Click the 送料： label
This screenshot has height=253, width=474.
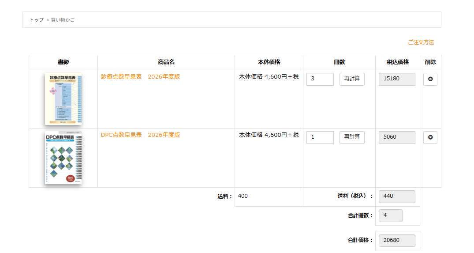(225, 197)
